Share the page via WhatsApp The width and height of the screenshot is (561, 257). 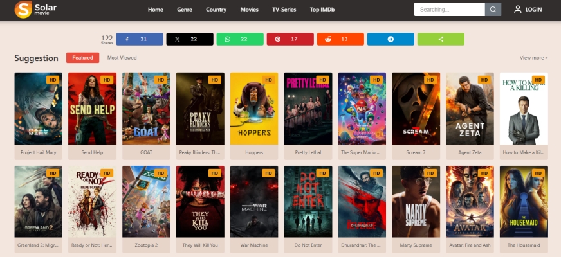tap(239, 39)
